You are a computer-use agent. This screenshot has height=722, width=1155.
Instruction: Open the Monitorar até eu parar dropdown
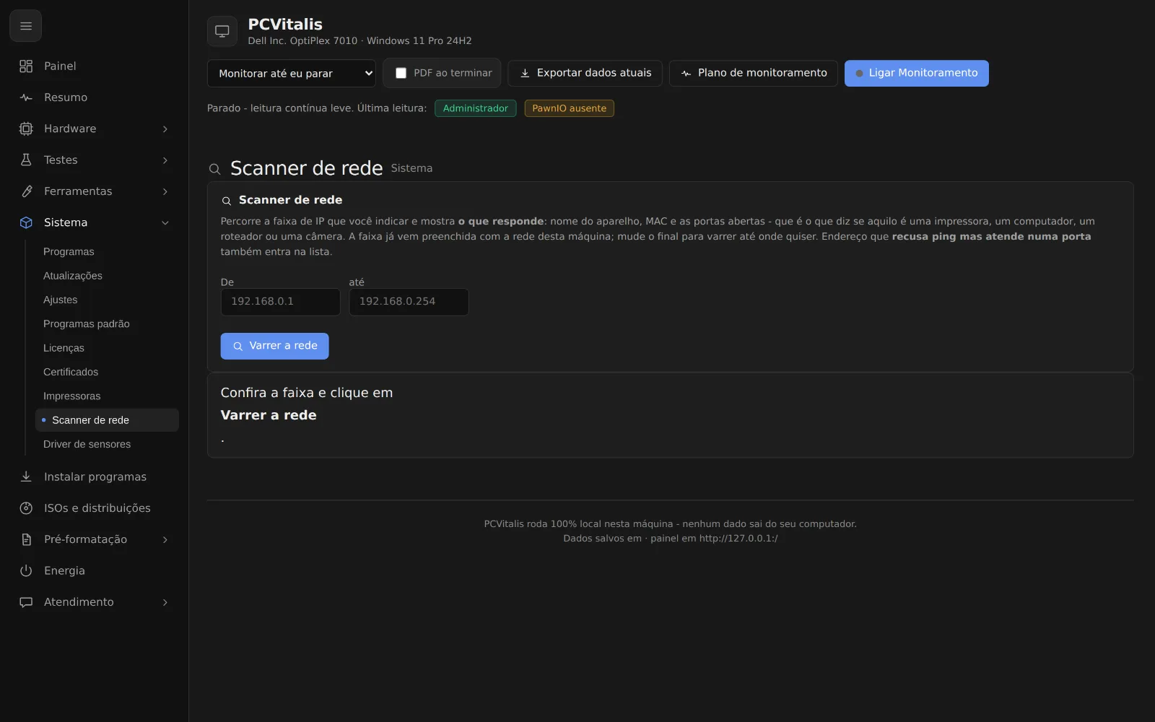(x=291, y=73)
